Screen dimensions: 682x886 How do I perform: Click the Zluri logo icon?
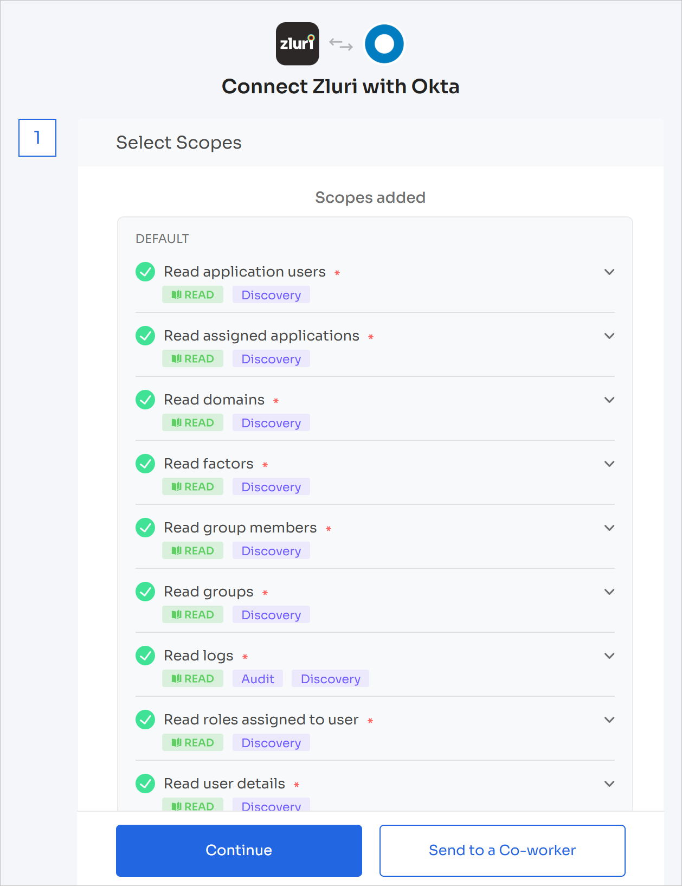297,44
